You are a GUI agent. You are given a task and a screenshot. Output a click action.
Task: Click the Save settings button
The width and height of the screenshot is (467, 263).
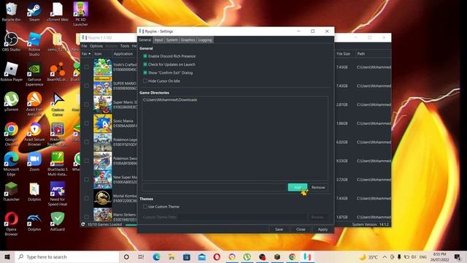pos(279,229)
